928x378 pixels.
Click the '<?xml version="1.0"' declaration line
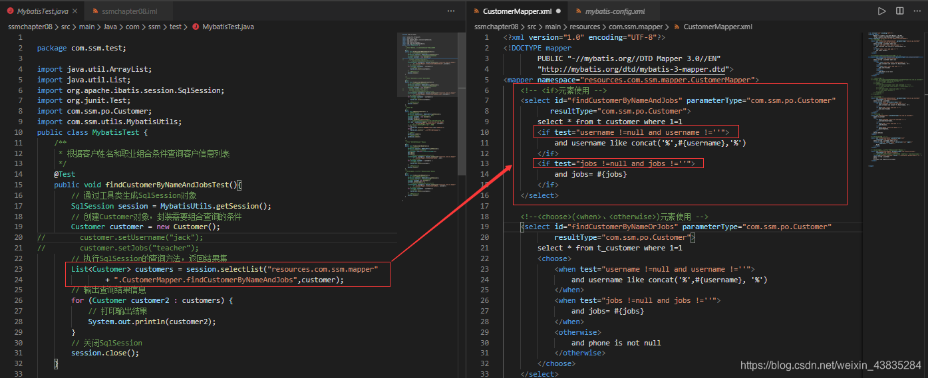pyautogui.click(x=584, y=37)
